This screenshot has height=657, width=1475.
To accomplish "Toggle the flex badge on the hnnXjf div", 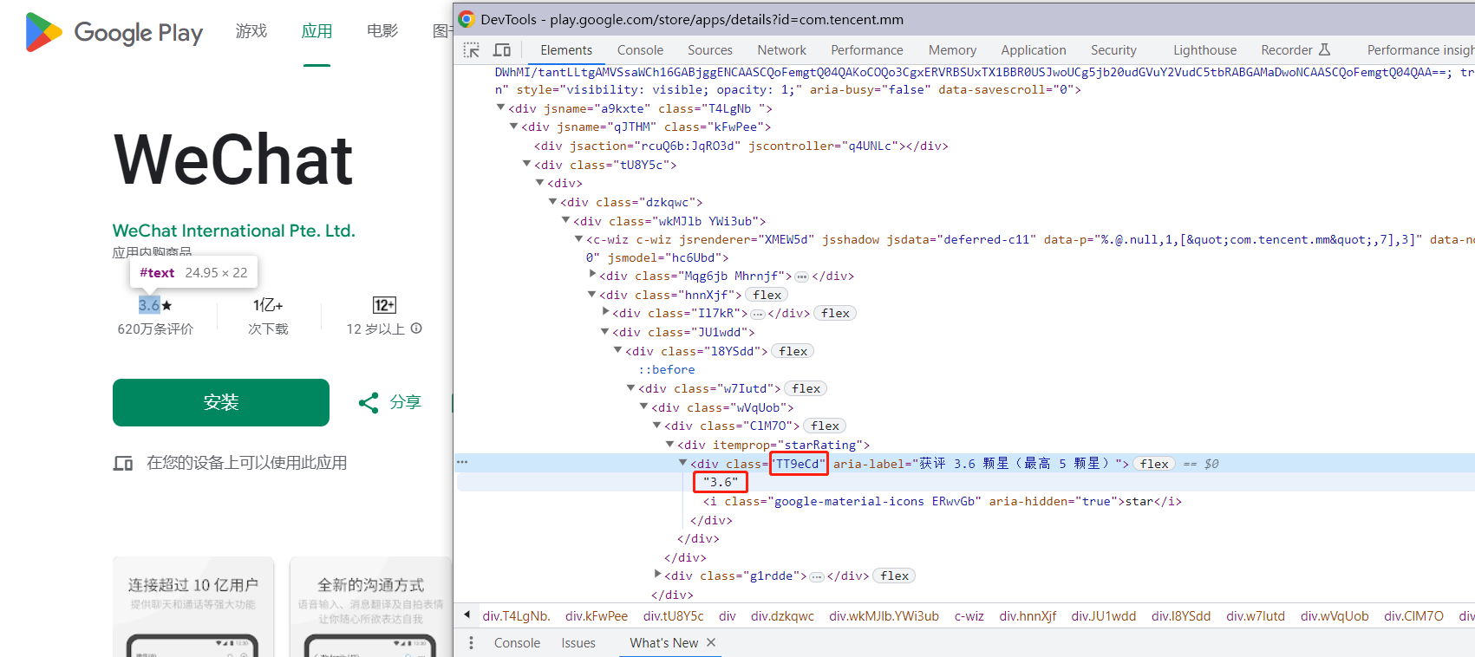I will (x=767, y=295).
